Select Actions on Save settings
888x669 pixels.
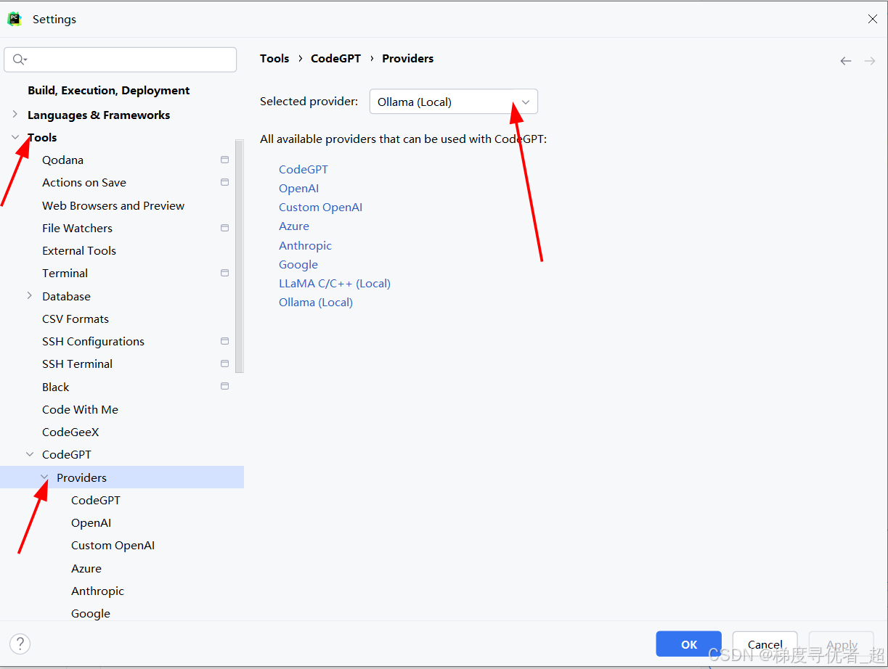pyautogui.click(x=84, y=183)
